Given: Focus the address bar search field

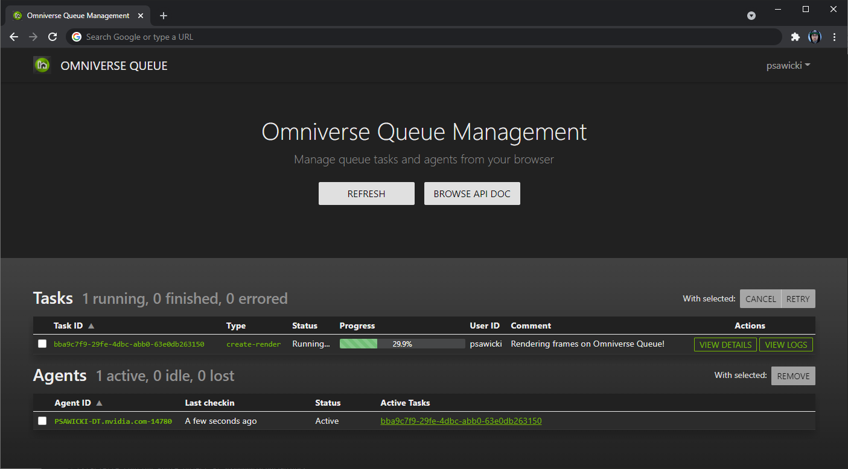Looking at the screenshot, I should coord(424,37).
